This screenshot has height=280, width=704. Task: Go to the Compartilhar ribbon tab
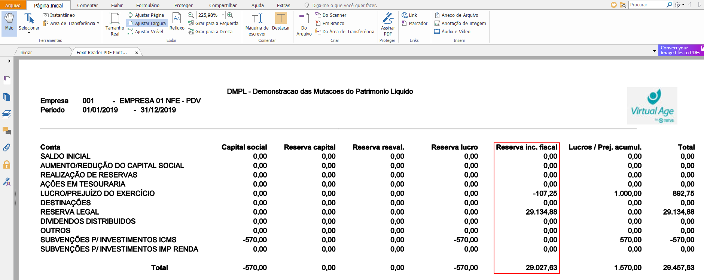coord(223,6)
